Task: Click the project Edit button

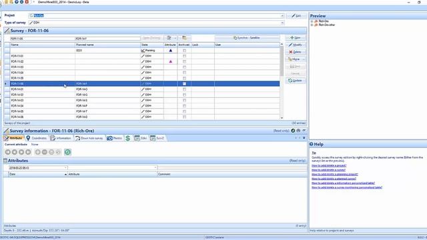Action: [296, 16]
